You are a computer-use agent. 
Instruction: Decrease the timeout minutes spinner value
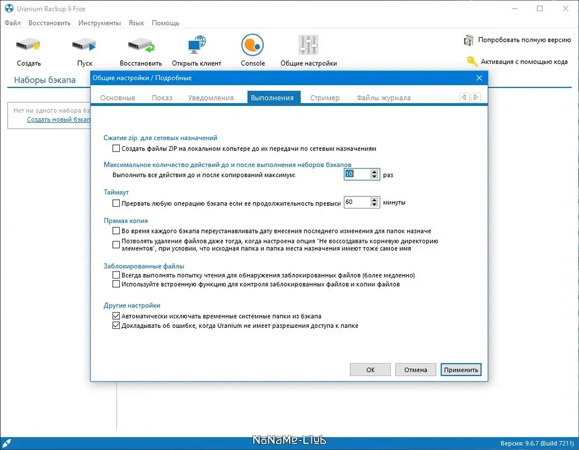[375, 206]
